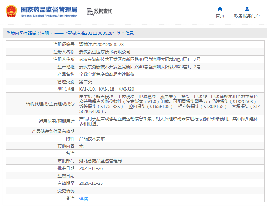Click the expiry date 2026-11-25
The height and width of the screenshot is (206, 267).
pyautogui.click(x=91, y=183)
